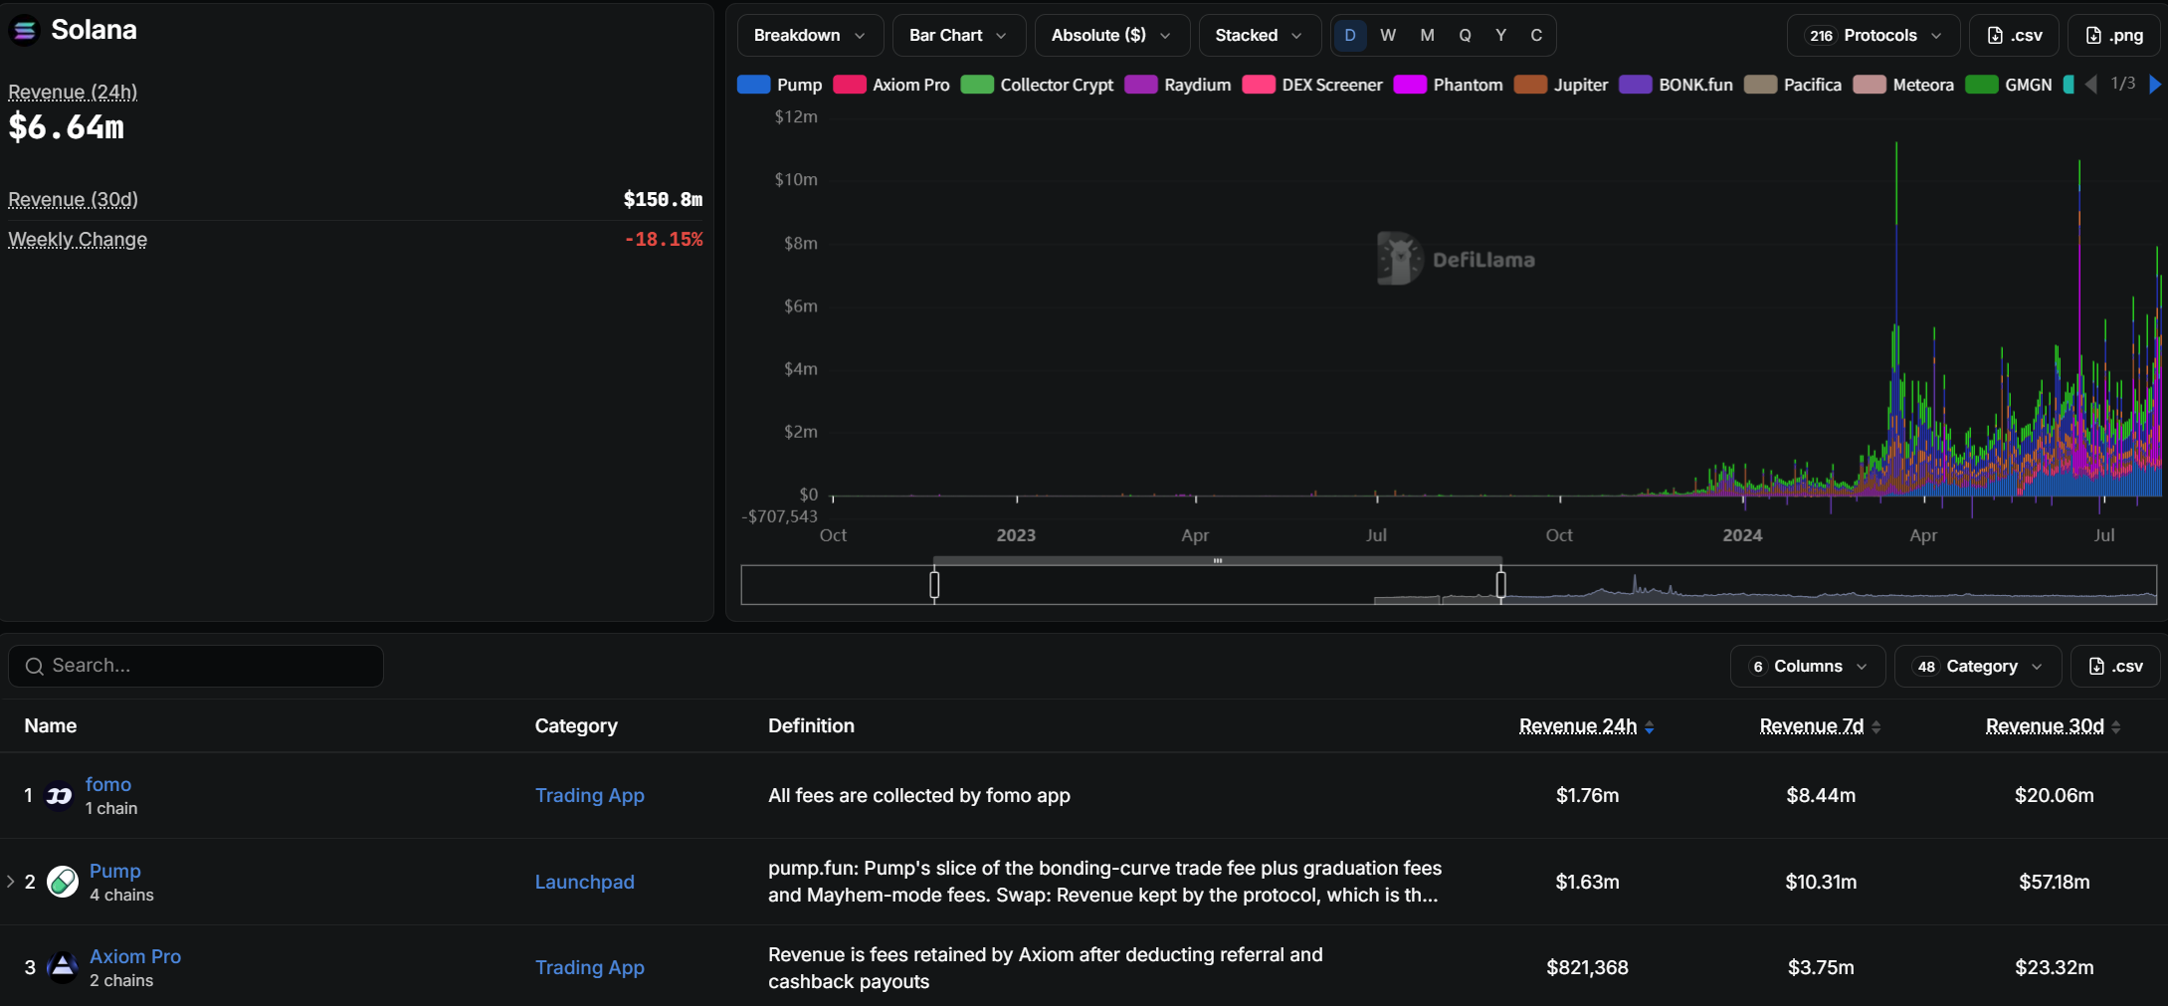This screenshot has width=2168, height=1006.
Task: Open Trading App category for Axiom Pro
Action: click(x=590, y=968)
